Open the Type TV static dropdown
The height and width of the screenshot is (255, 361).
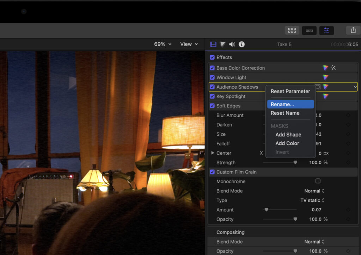[x=312, y=200]
